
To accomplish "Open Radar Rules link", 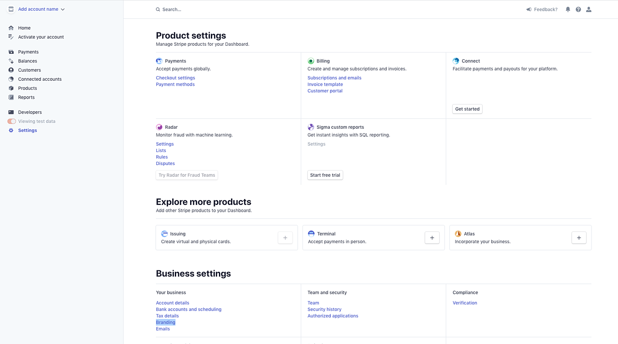I will 162,157.
